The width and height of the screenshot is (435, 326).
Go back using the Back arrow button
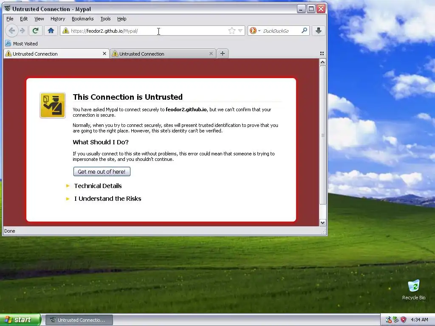tap(11, 31)
